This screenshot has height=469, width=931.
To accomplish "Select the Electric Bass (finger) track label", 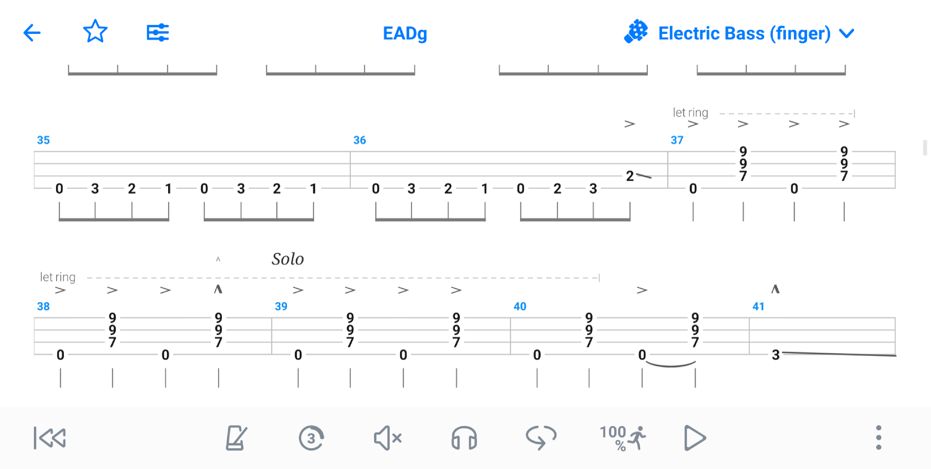I will (x=744, y=33).
